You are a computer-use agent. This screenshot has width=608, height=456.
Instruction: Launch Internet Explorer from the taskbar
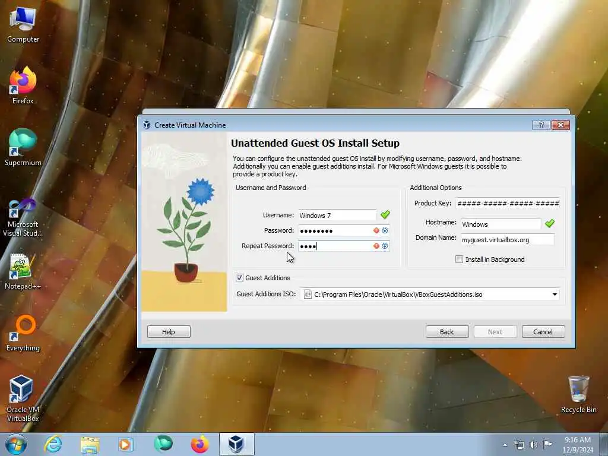(x=53, y=444)
